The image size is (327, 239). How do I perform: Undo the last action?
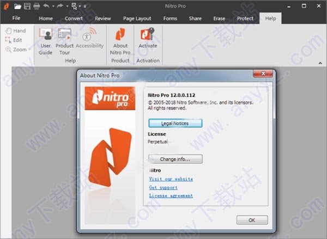point(46,6)
